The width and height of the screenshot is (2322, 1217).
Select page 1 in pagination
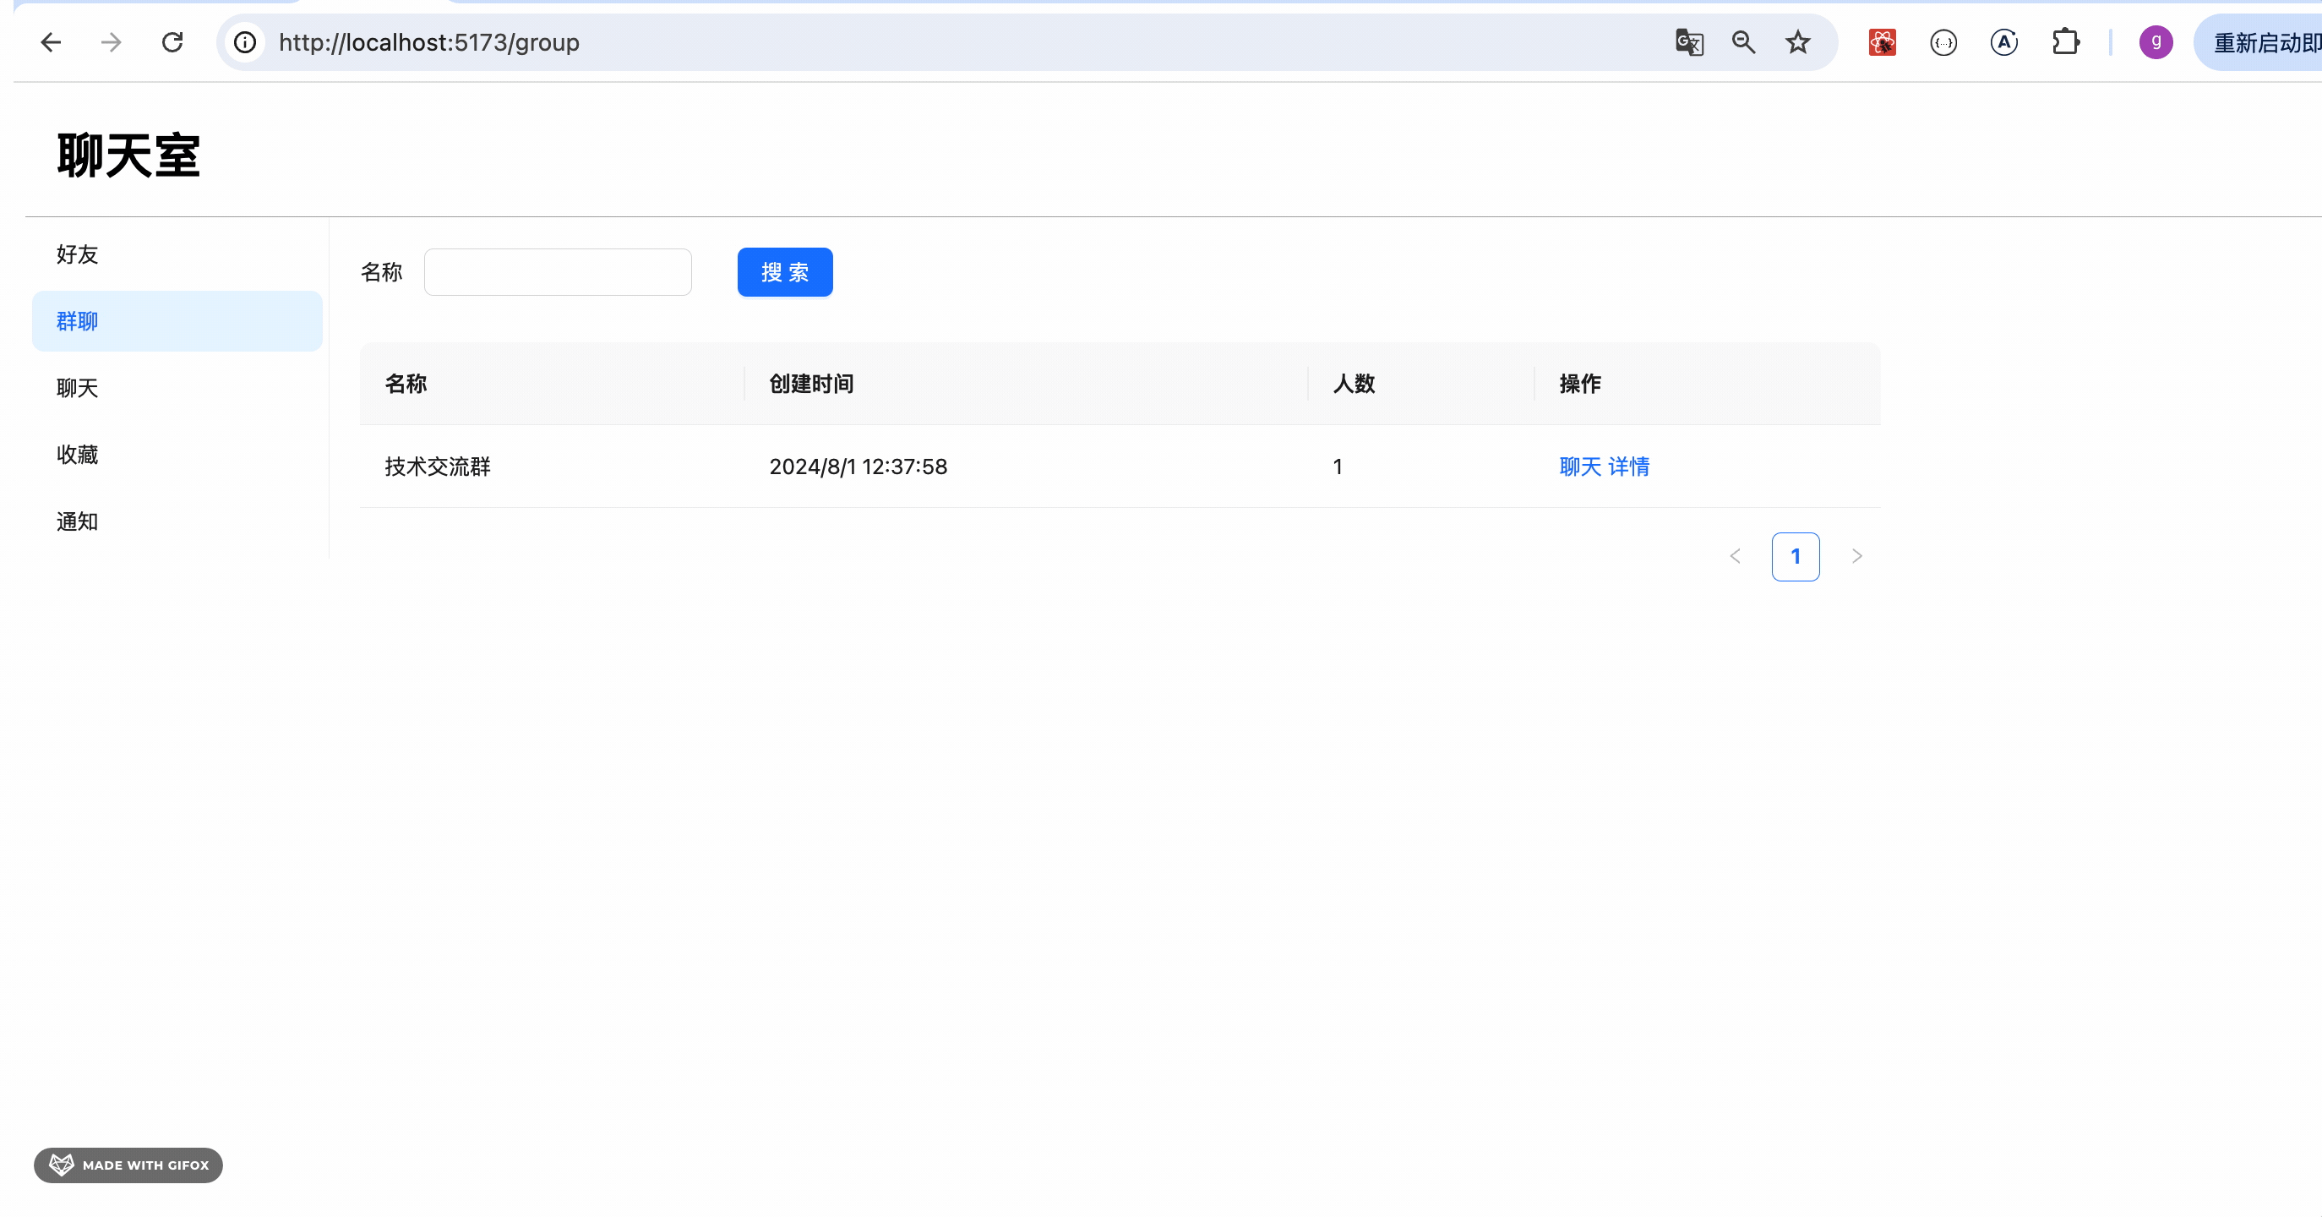(x=1796, y=556)
